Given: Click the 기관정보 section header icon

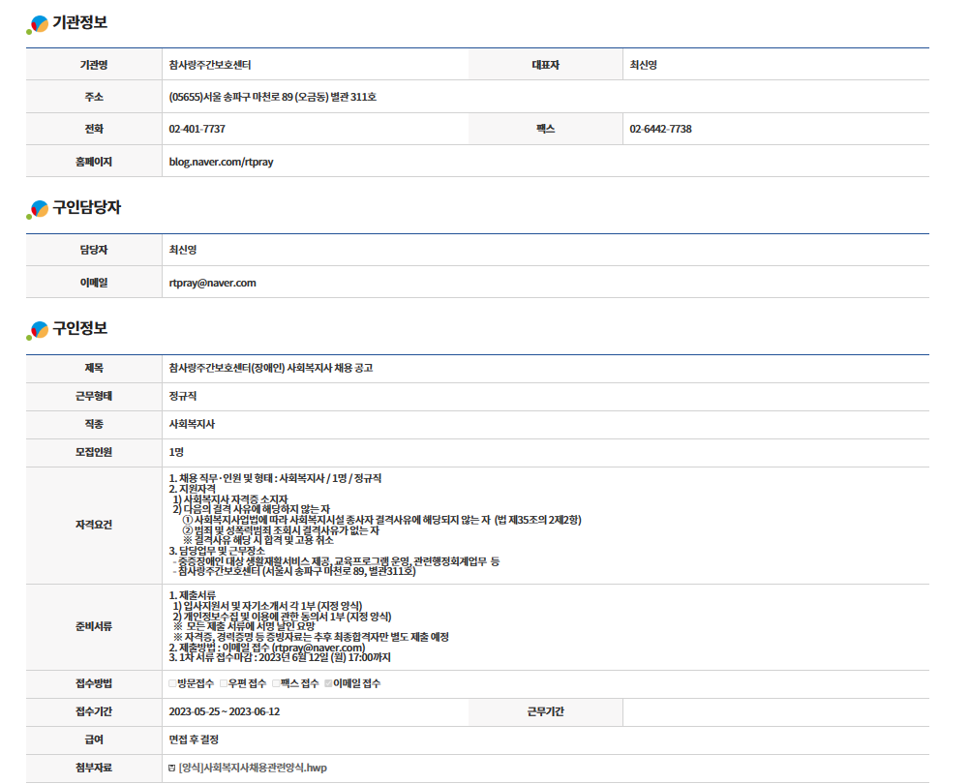Looking at the screenshot, I should (x=38, y=24).
